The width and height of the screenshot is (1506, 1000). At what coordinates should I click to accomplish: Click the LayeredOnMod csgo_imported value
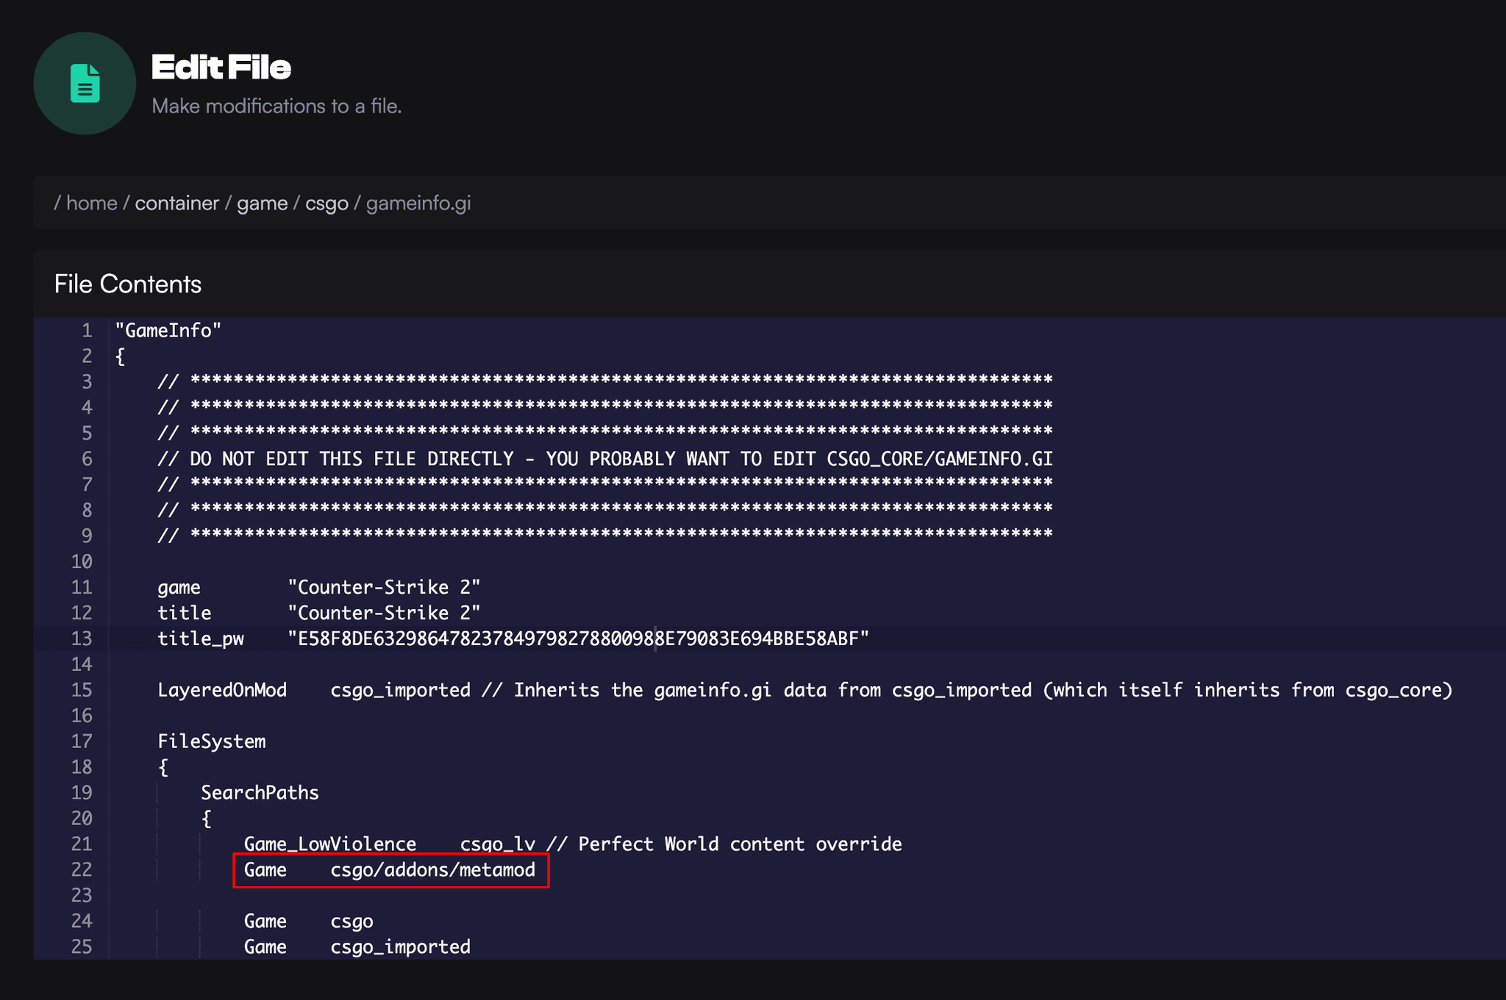click(x=400, y=690)
